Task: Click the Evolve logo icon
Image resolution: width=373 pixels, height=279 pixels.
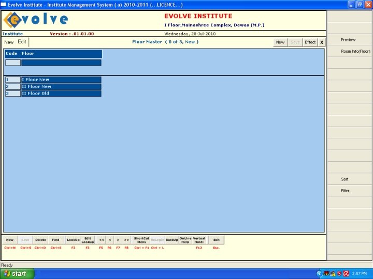Action: click(13, 20)
